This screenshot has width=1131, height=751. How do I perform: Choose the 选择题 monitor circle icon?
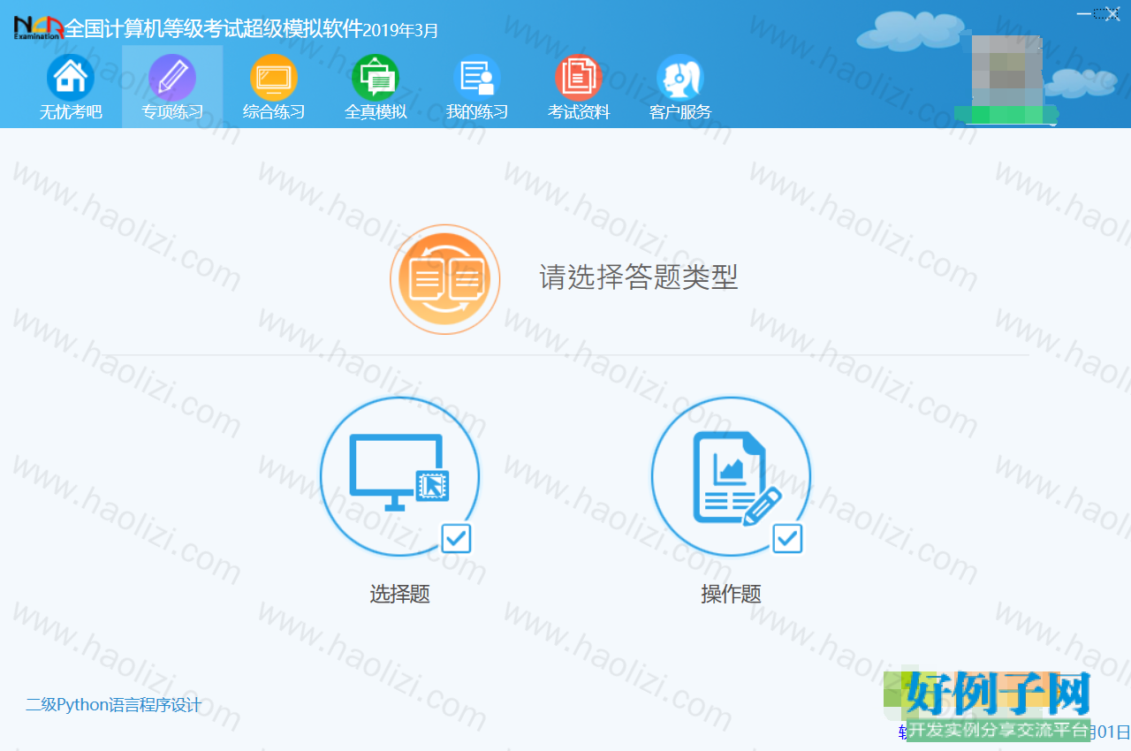399,476
